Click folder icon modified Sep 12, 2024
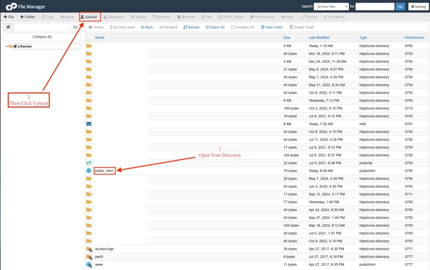The height and width of the screenshot is (270, 430). tap(89, 194)
